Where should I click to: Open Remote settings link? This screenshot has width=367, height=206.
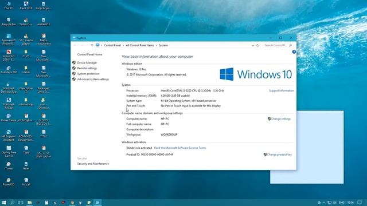click(87, 68)
